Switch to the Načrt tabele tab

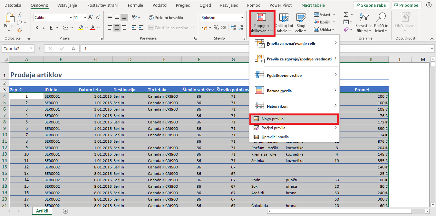coord(313,5)
